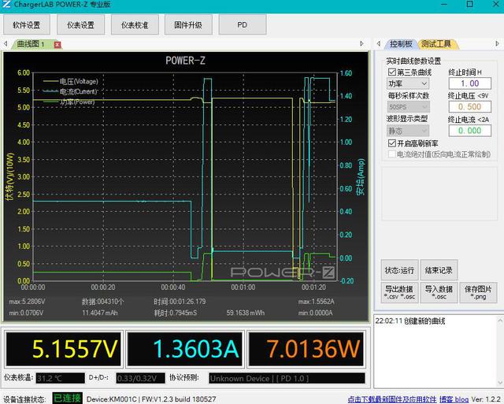Edit the 终止电流 field showing 0.000
The width and height of the screenshot is (504, 404).
pyautogui.click(x=470, y=131)
